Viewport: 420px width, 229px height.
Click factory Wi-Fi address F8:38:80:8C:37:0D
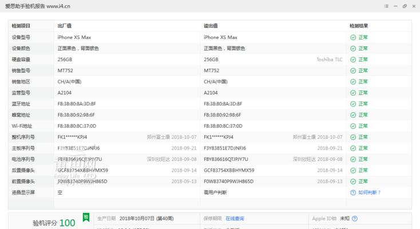pyautogui.click(x=77, y=126)
